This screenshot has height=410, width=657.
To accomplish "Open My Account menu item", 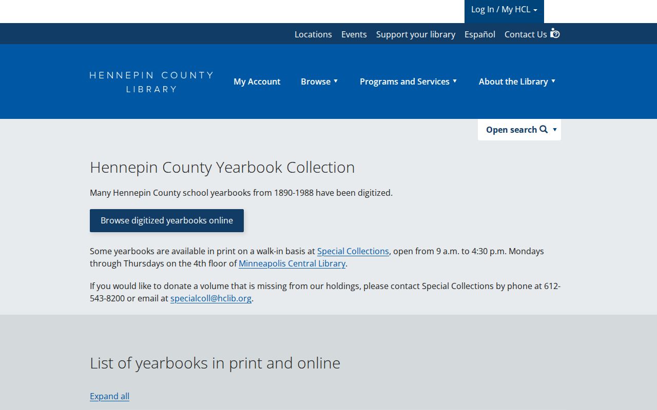I will coord(257,81).
